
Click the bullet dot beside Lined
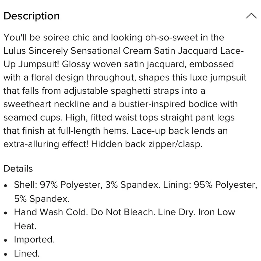(5, 254)
